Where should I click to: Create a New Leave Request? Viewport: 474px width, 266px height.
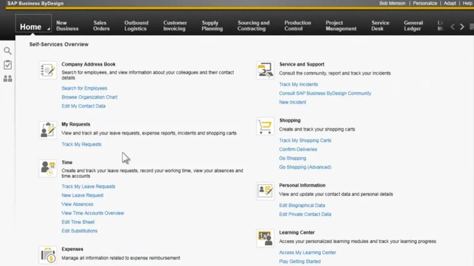coord(83,195)
